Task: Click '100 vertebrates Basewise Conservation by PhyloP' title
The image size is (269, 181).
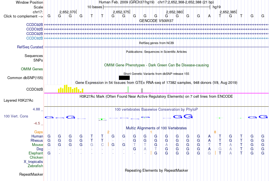Action: click(156, 110)
